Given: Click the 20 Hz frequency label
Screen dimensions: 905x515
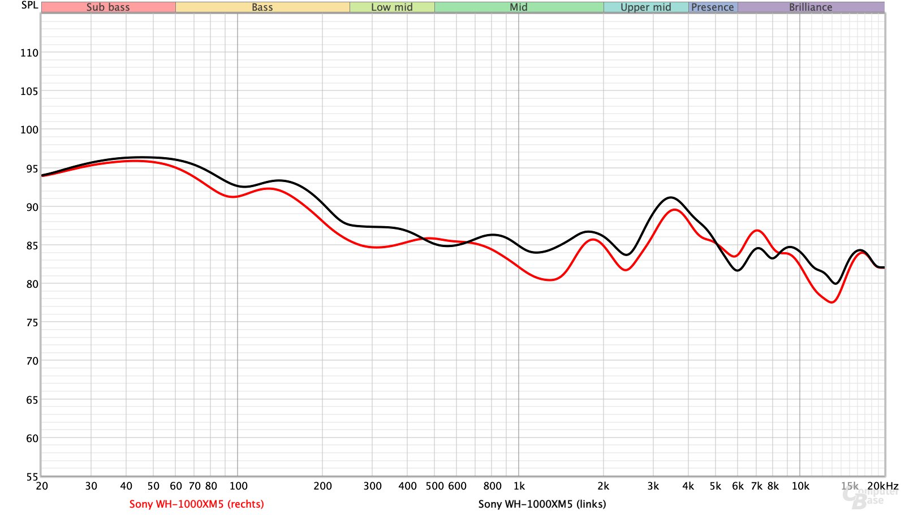Looking at the screenshot, I should [x=42, y=486].
